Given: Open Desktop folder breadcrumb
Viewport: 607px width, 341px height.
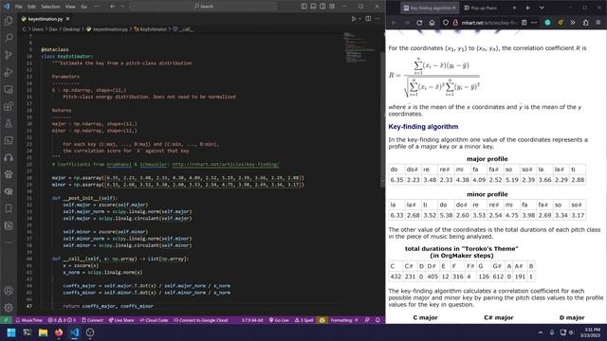Looking at the screenshot, I should click(x=71, y=29).
